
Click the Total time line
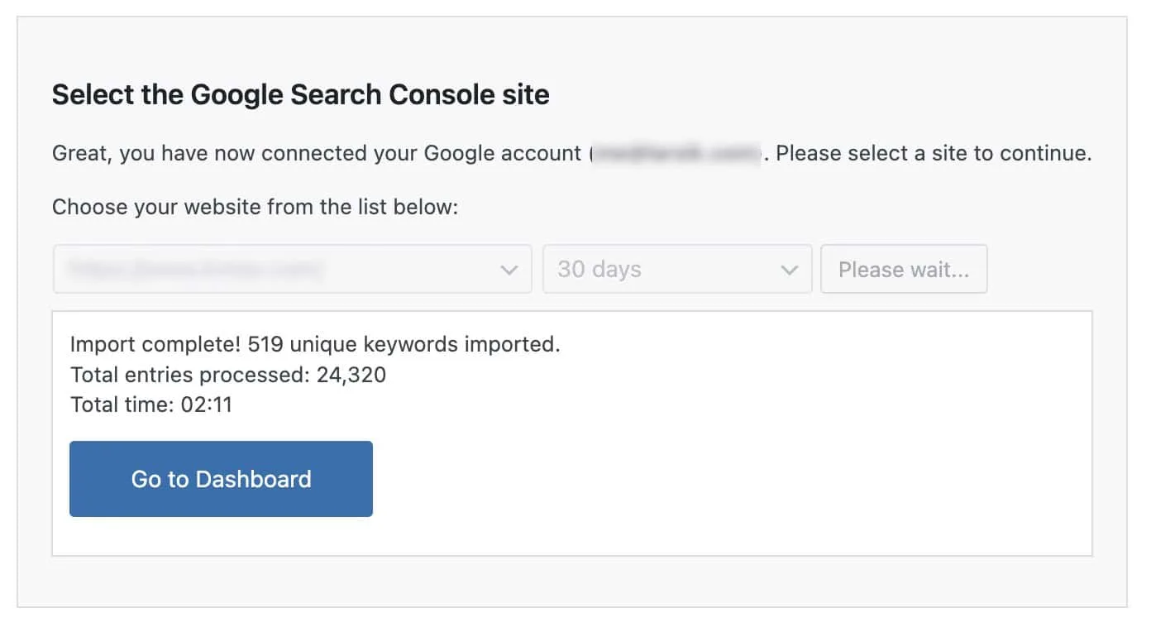[x=151, y=405]
